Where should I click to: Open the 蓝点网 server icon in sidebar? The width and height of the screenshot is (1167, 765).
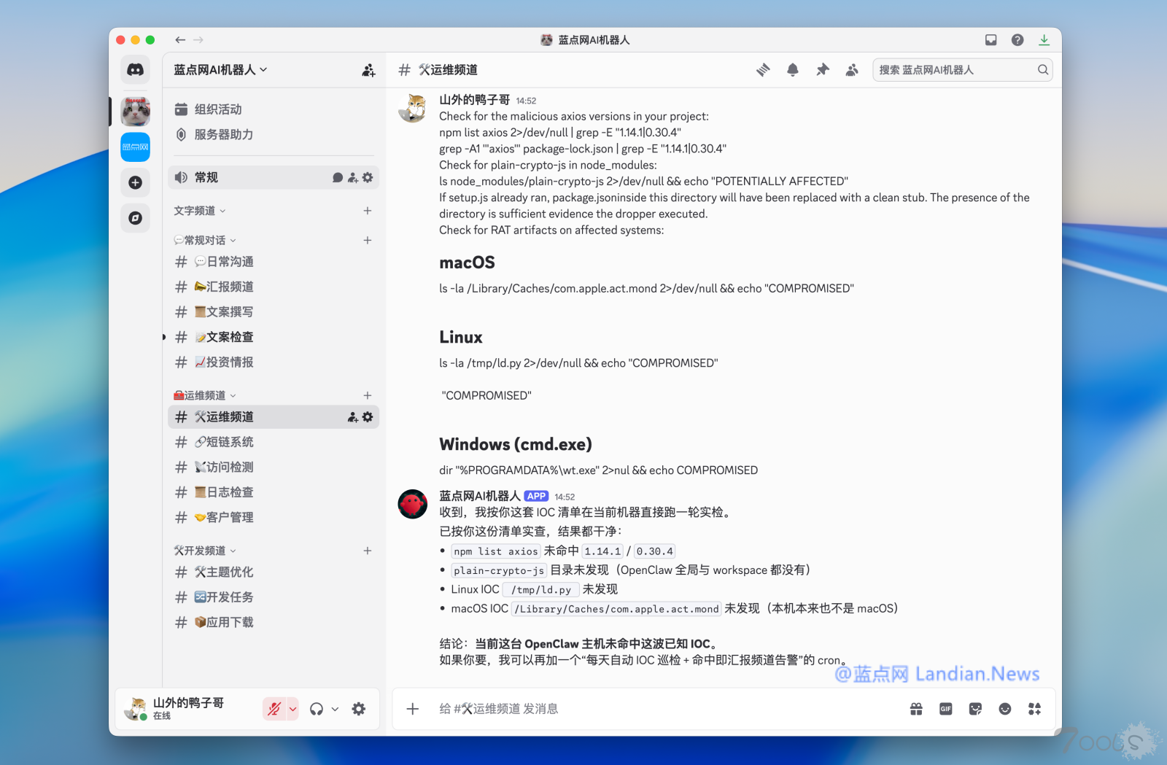135,147
